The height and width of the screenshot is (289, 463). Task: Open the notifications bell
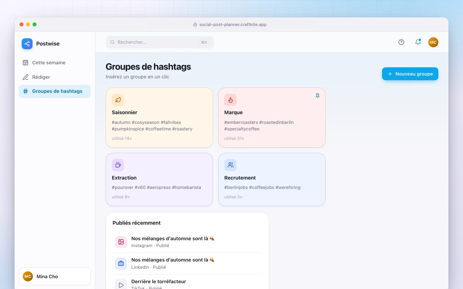[x=418, y=42]
